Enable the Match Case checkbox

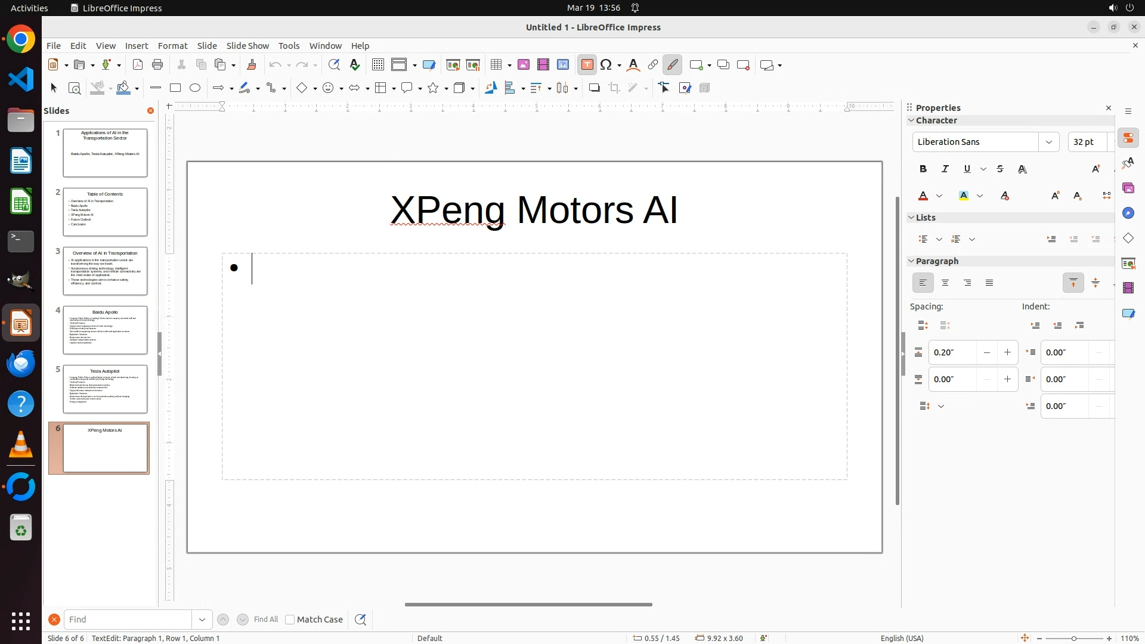pos(290,620)
